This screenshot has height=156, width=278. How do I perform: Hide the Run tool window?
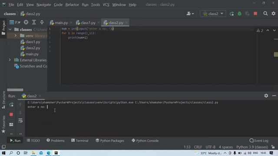click(x=274, y=96)
